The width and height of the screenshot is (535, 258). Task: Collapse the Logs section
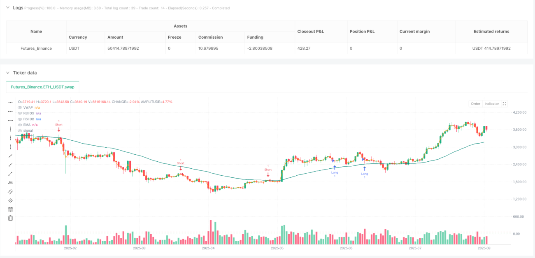coord(8,8)
